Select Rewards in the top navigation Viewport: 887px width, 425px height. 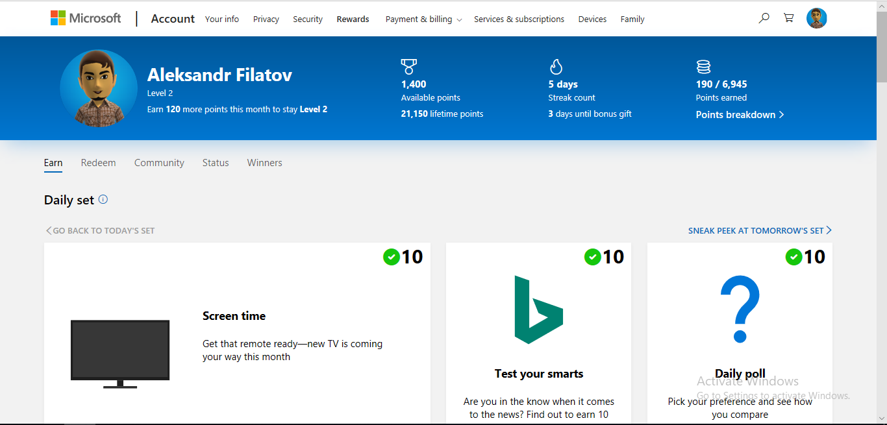(353, 19)
